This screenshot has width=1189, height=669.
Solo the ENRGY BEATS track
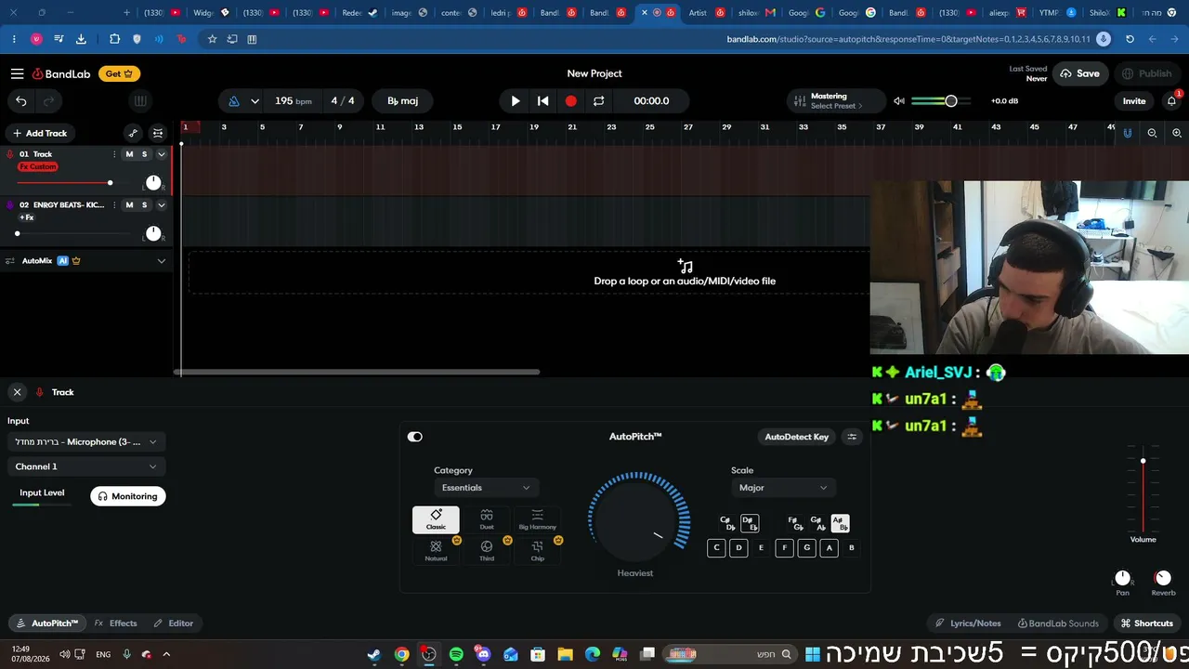click(144, 204)
